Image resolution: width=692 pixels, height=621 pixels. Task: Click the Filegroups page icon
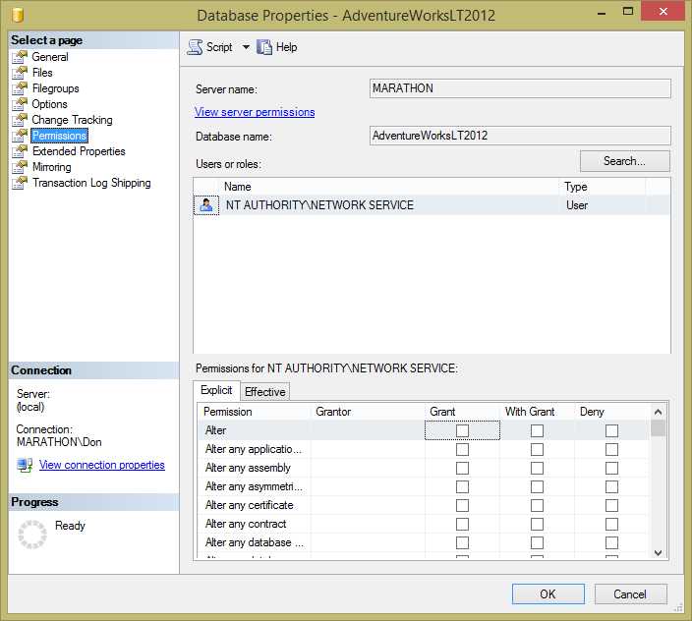point(20,88)
